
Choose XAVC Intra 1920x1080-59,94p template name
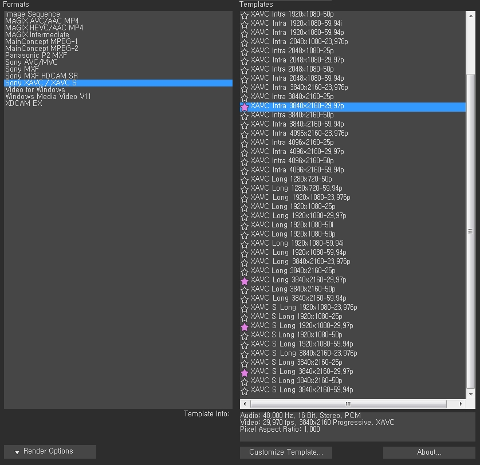(297, 33)
